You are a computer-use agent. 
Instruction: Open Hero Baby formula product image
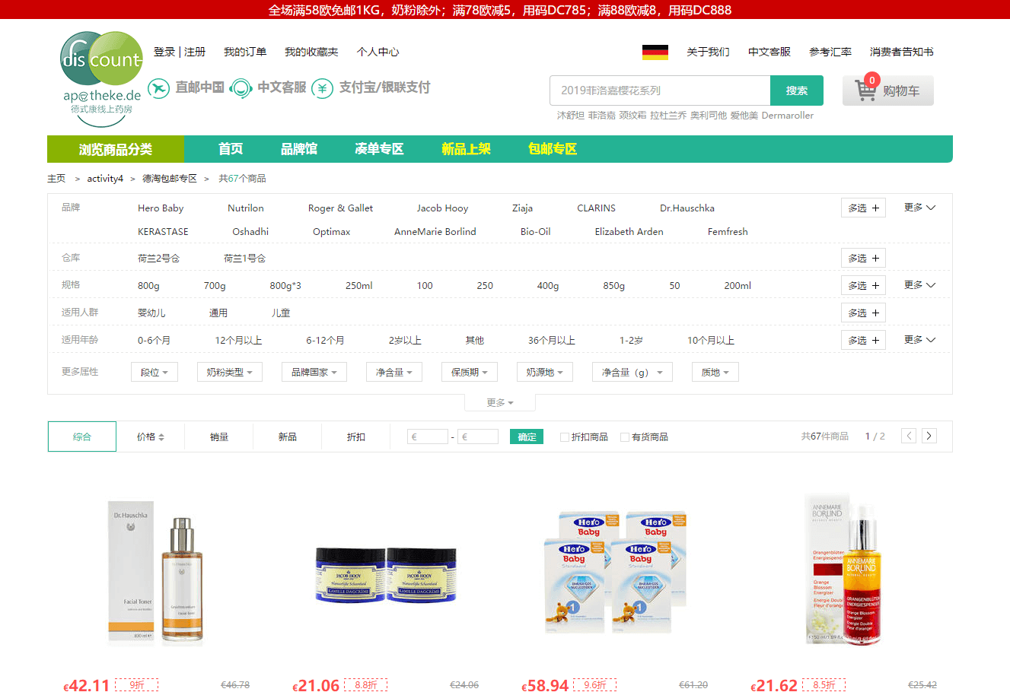point(615,572)
